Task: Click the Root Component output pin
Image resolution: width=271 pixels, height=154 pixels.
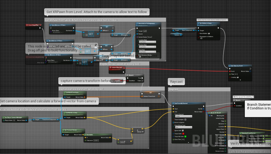Action: 193,30
